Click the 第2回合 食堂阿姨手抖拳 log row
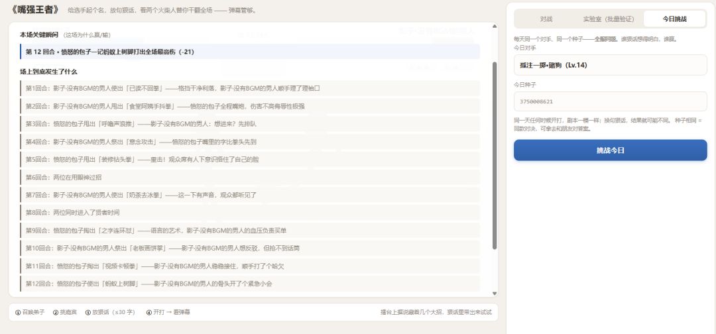 pos(250,106)
